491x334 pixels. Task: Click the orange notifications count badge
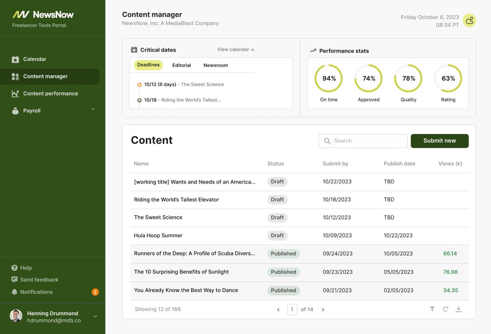click(x=95, y=292)
